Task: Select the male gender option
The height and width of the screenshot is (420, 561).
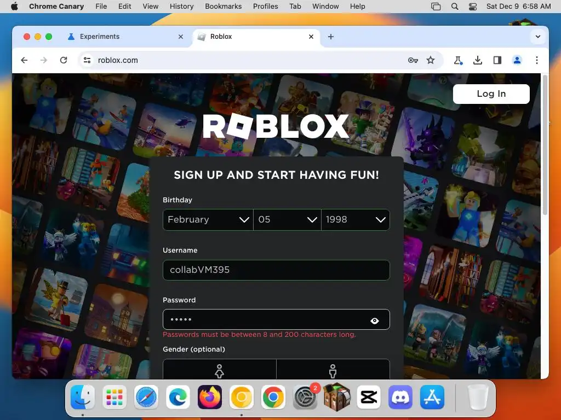Action: [333, 369]
